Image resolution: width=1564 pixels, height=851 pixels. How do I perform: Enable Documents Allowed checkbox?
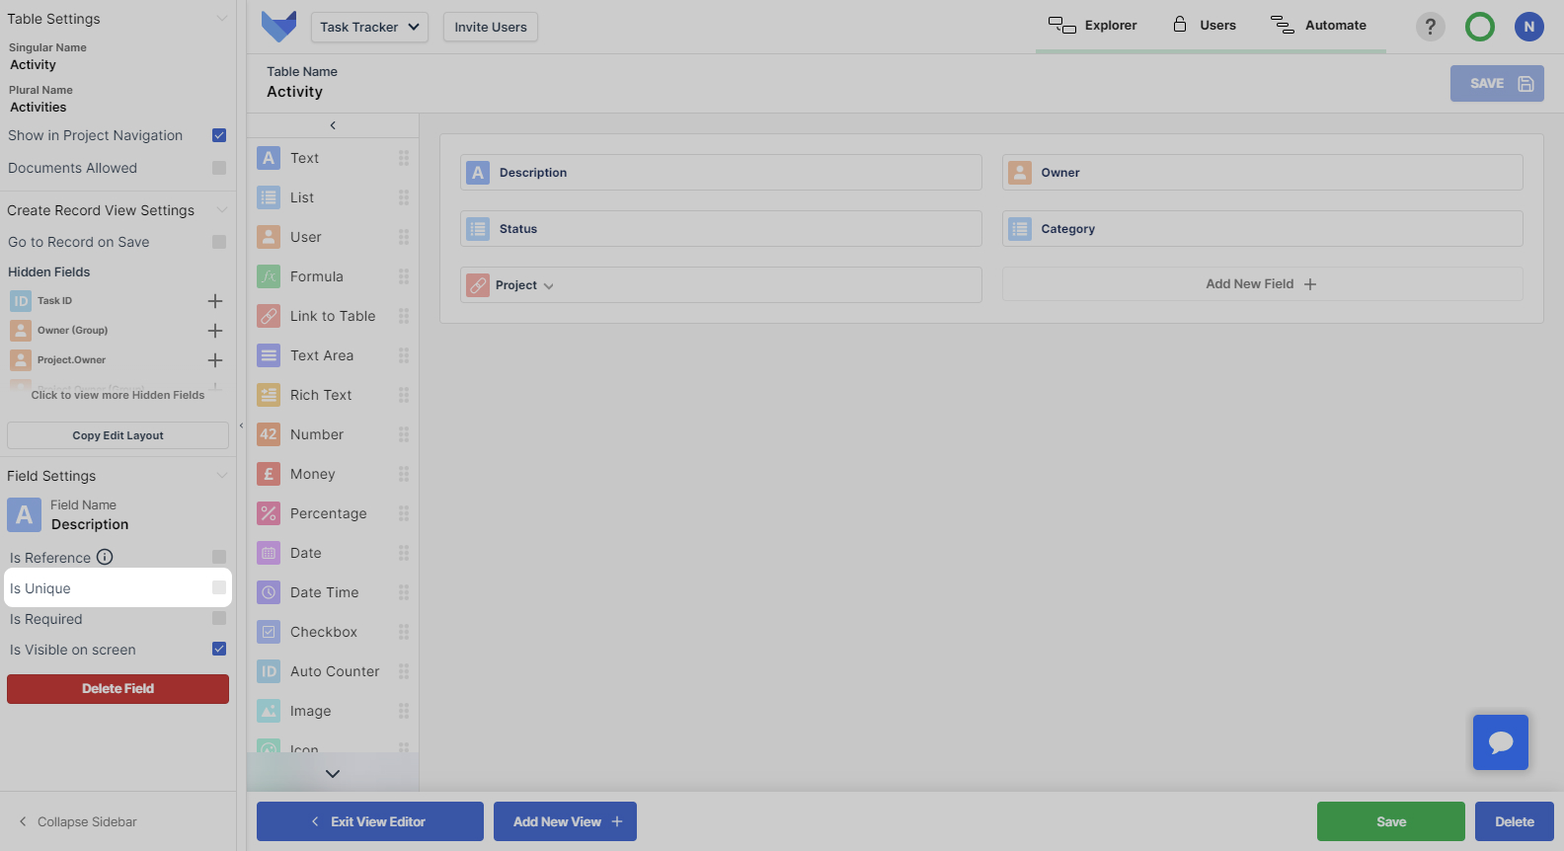pyautogui.click(x=219, y=168)
